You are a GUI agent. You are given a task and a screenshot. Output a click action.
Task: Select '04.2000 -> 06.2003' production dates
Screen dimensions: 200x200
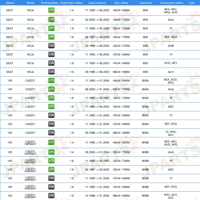97,20
